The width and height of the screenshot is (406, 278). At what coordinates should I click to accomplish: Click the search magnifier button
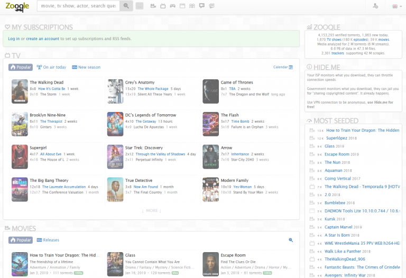[126, 6]
